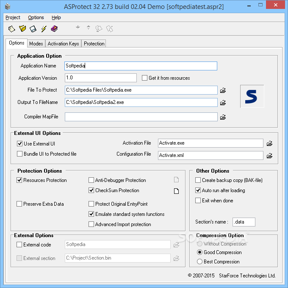Click the greyed up-arrow toolbar icon
The width and height of the screenshot is (288, 288).
89,28
